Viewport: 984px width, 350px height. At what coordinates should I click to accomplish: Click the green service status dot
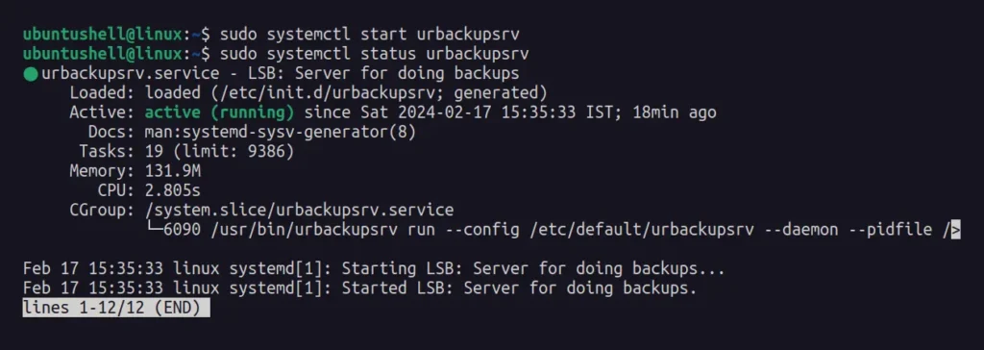pos(31,74)
